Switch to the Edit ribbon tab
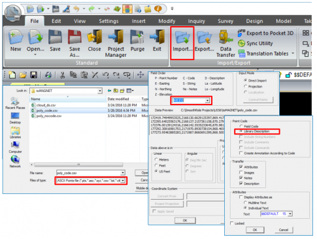 click(56, 21)
